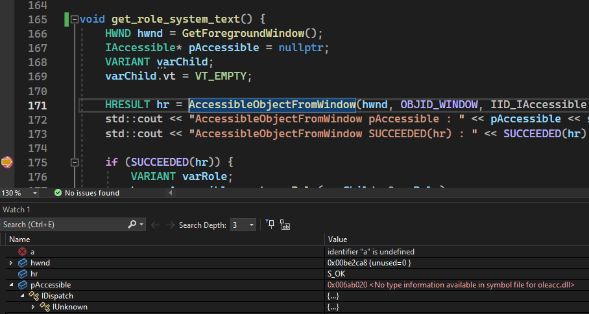
Task: Select the hr watch row name
Action: 34,274
